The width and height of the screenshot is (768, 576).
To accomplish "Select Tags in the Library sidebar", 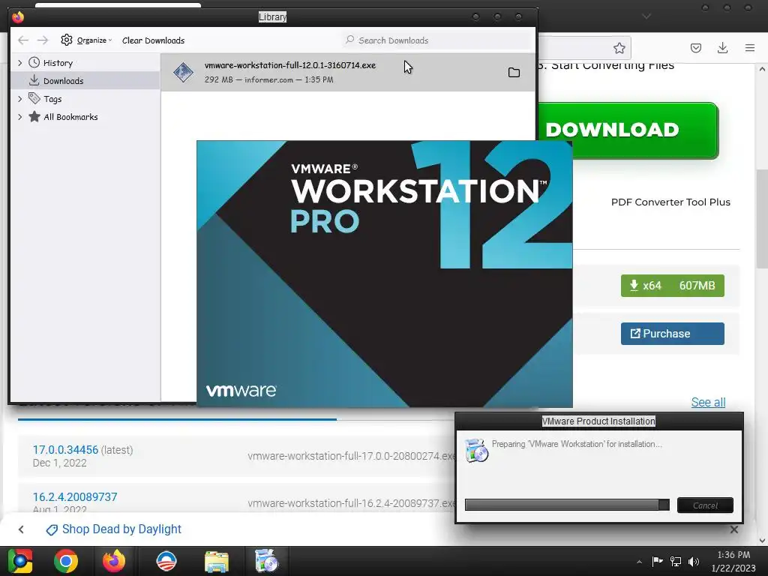I will (x=52, y=99).
